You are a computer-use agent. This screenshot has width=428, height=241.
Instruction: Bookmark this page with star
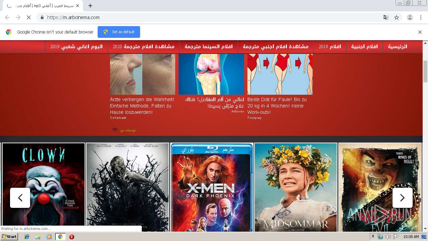(x=397, y=17)
